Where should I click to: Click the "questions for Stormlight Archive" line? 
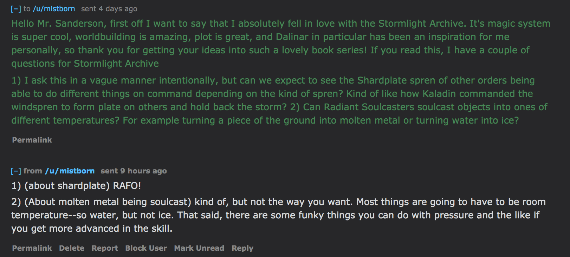pos(85,64)
